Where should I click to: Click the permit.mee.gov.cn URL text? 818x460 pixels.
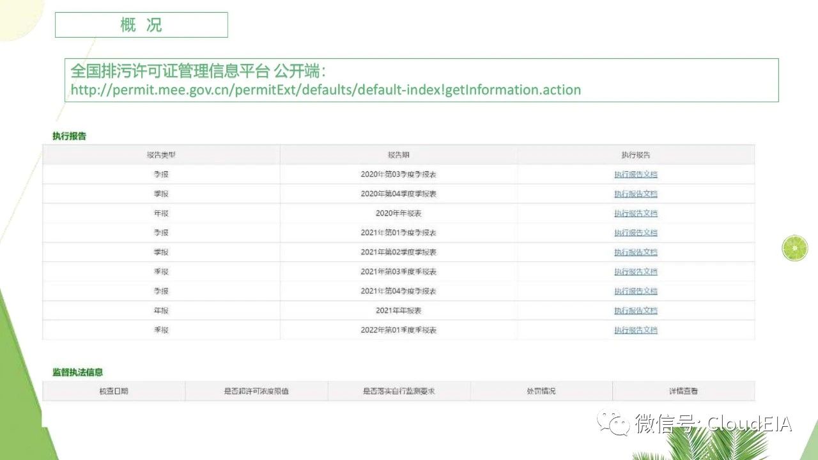(x=325, y=89)
